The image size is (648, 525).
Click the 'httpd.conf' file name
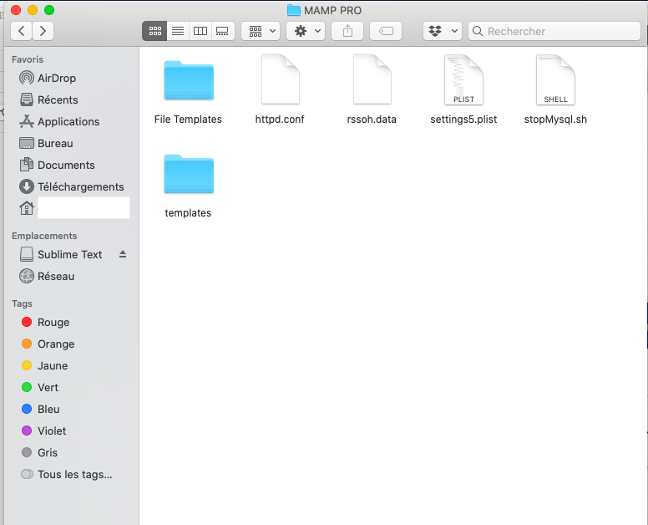tap(280, 120)
